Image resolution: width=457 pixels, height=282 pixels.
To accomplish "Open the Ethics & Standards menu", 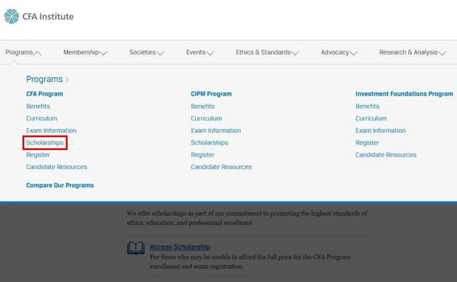I will [266, 52].
